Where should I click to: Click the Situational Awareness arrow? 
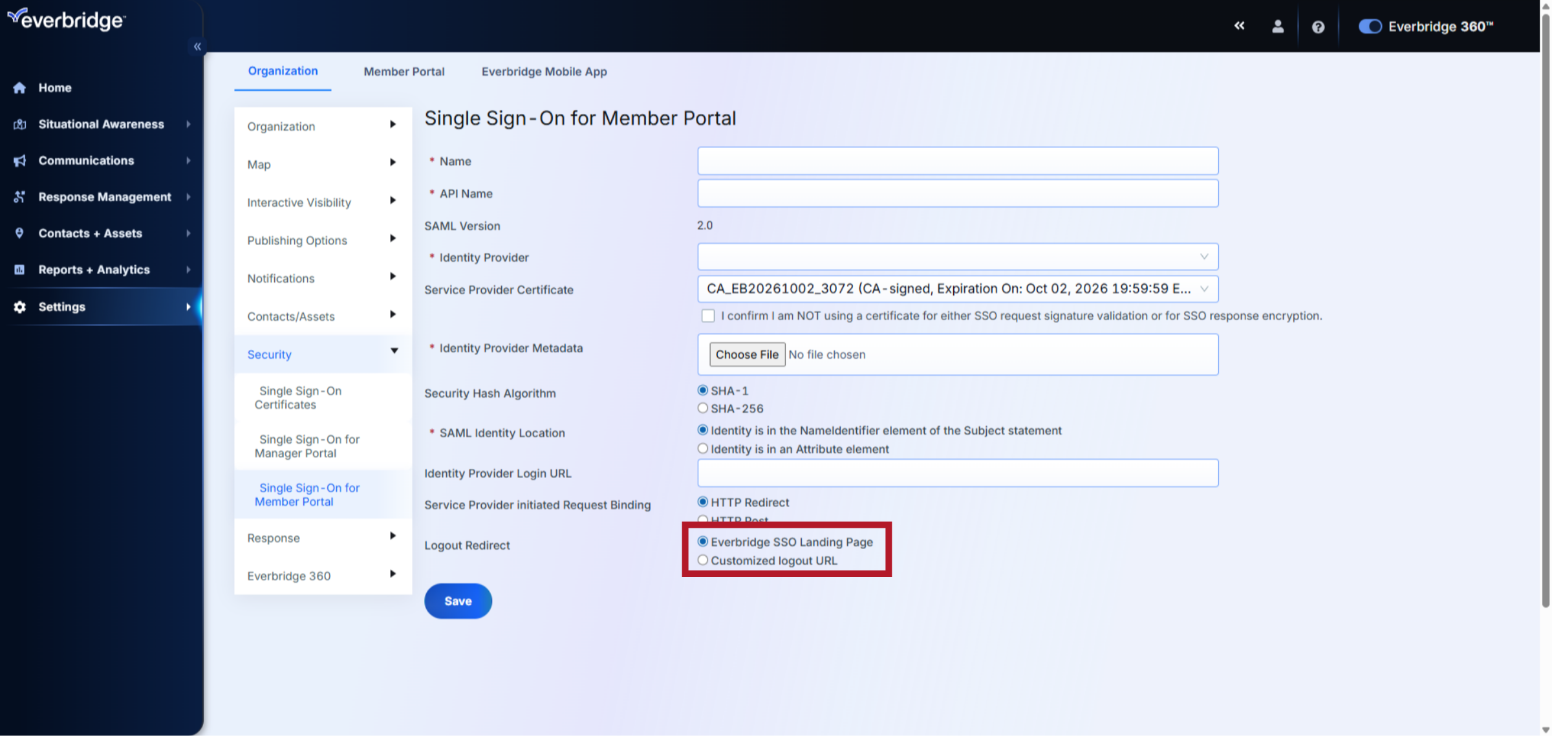[x=188, y=124]
